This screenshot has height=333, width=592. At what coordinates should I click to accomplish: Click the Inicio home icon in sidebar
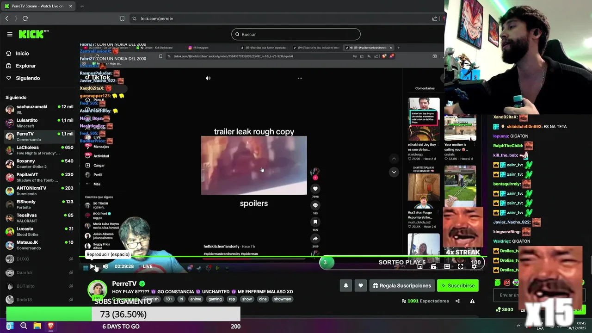click(x=9, y=53)
